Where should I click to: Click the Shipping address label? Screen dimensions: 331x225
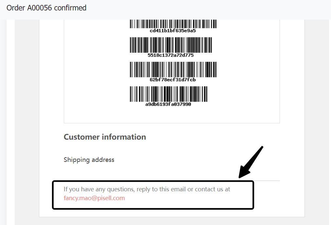click(89, 160)
